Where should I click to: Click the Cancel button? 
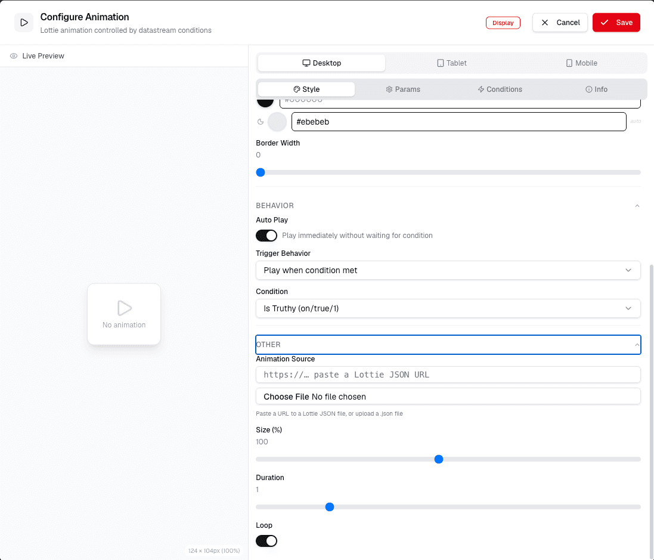coord(560,23)
